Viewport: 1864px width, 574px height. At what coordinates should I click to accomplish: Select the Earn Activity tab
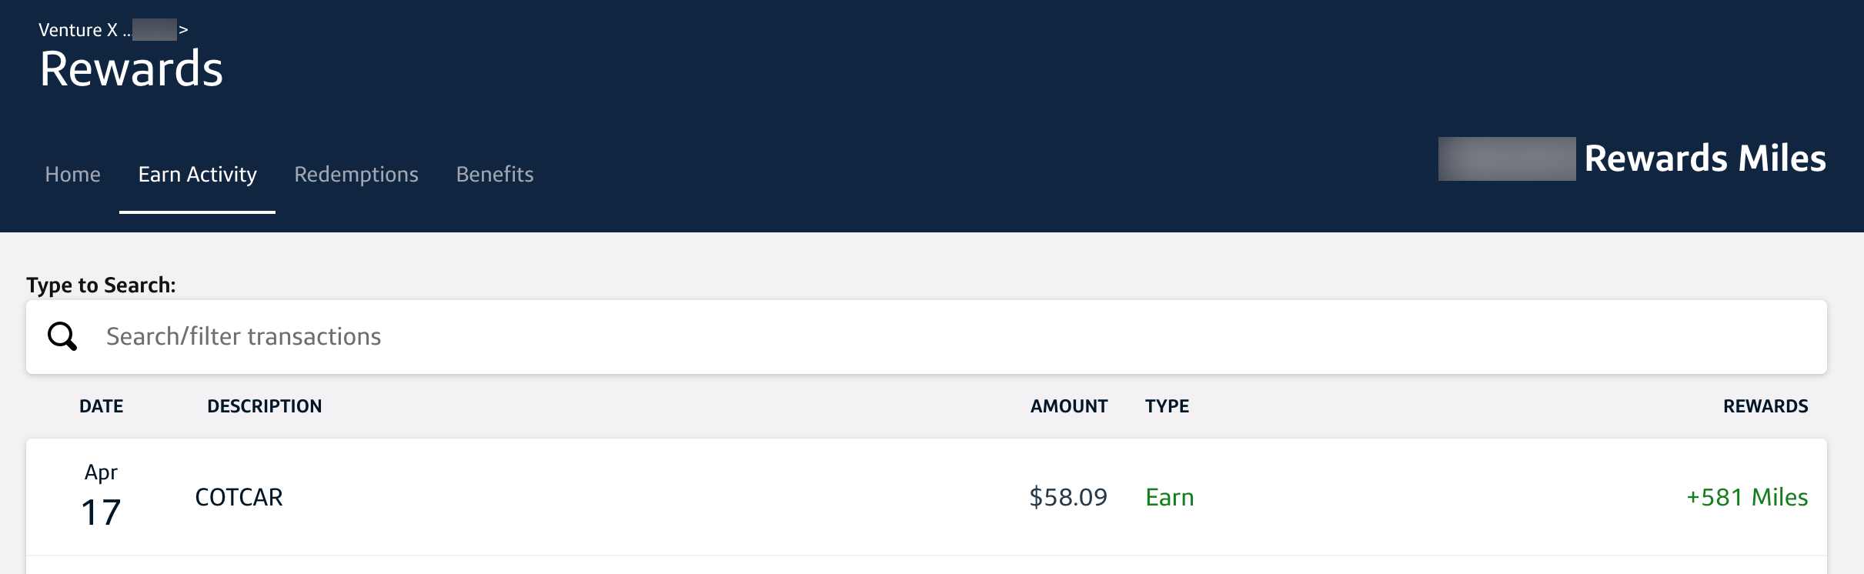point(197,175)
